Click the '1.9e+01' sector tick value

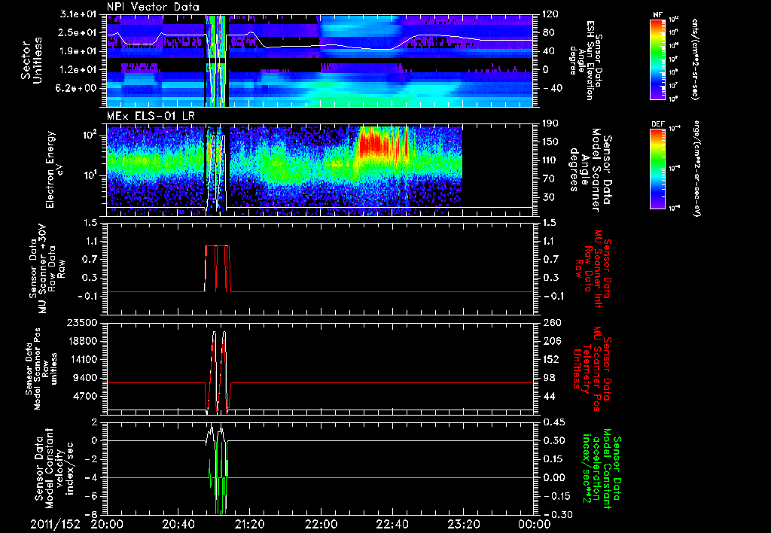78,51
